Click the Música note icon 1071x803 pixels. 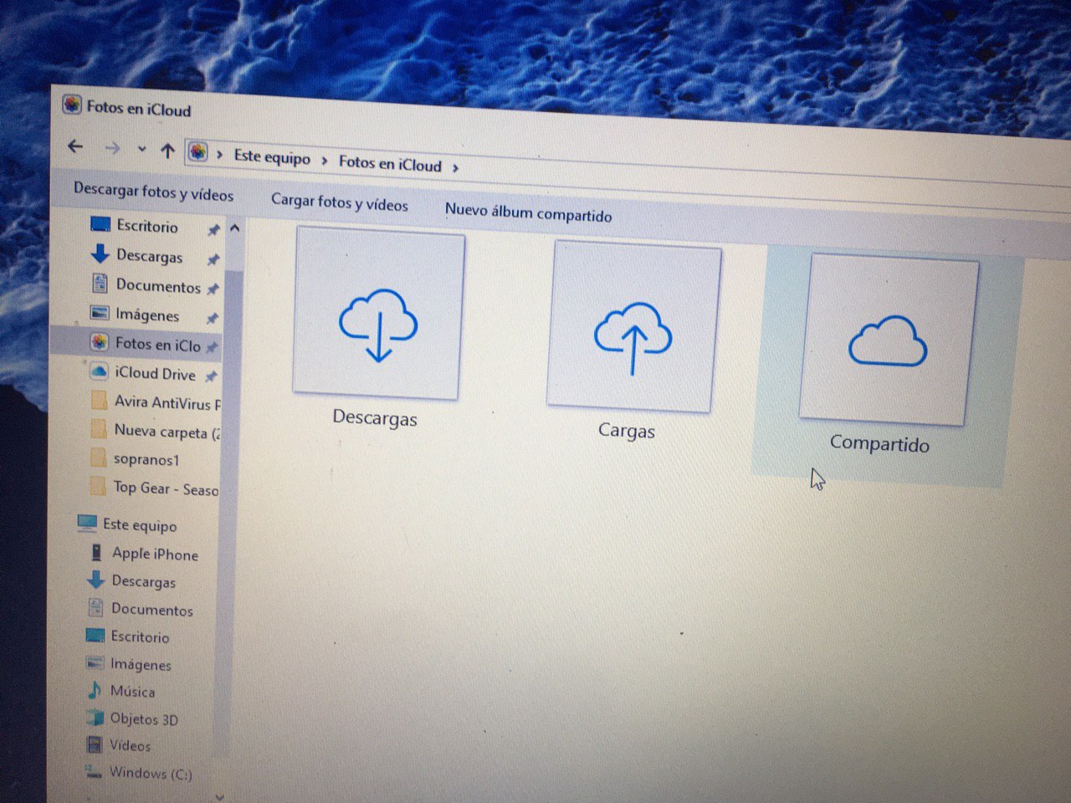(x=95, y=690)
